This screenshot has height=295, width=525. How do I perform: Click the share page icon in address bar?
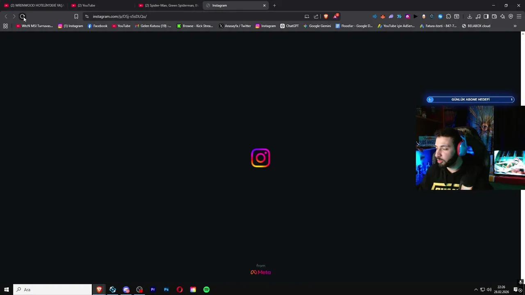coord(316,16)
